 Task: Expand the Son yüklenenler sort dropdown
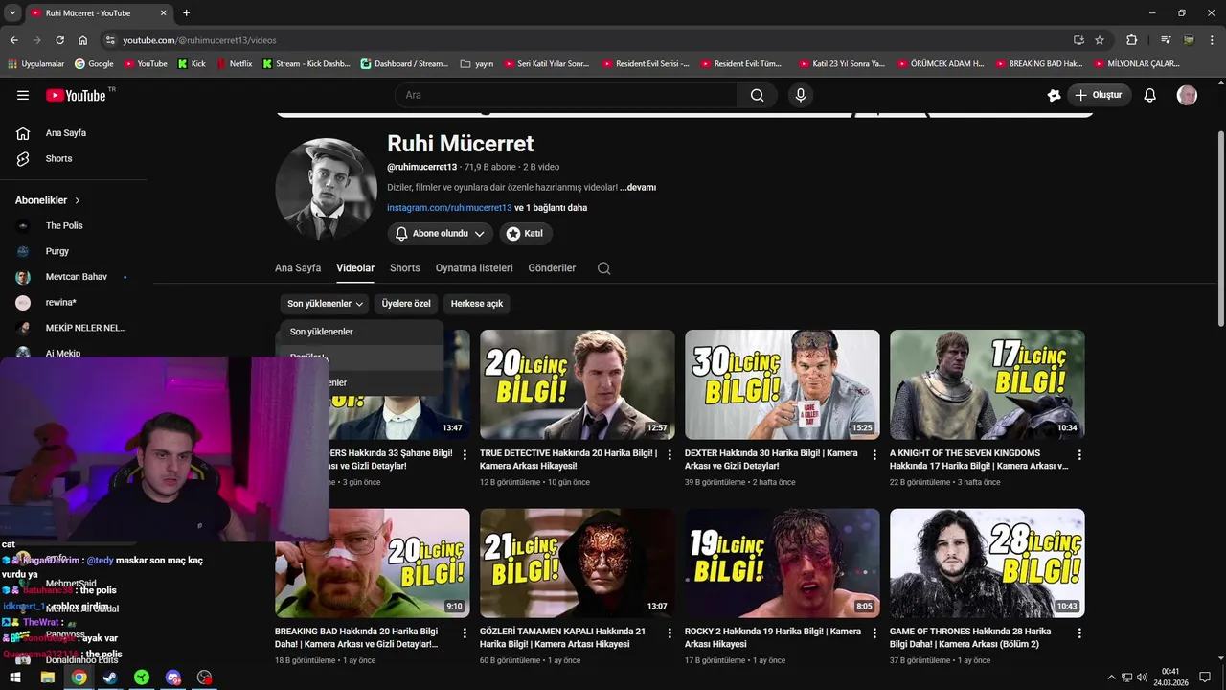[326, 304]
